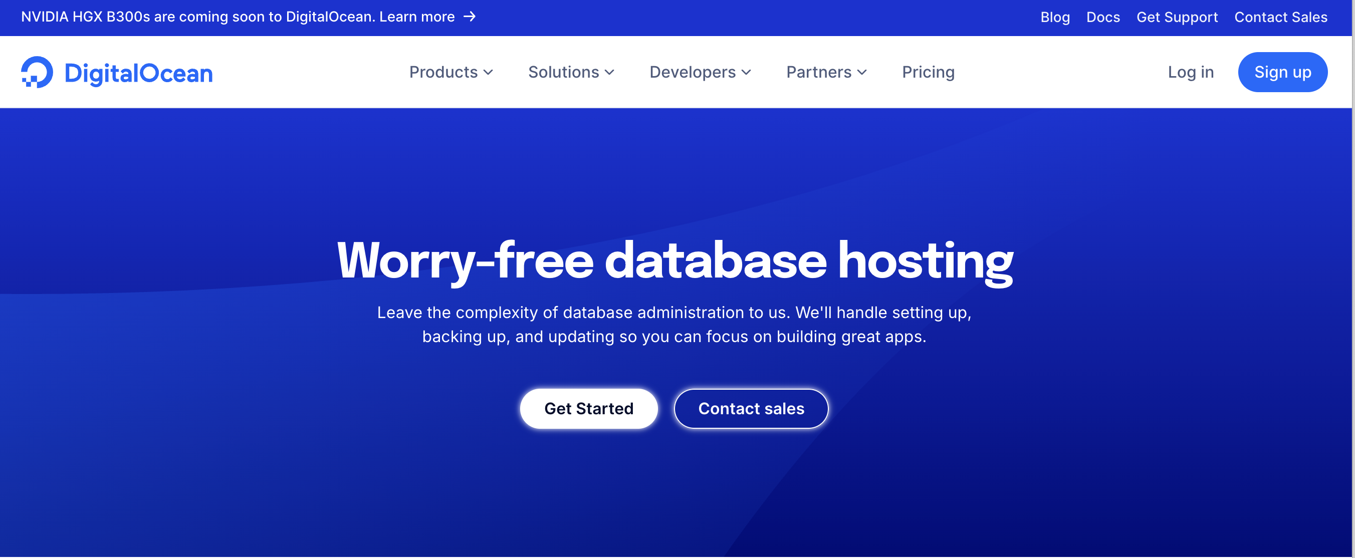Click the Log in link

pos(1190,72)
